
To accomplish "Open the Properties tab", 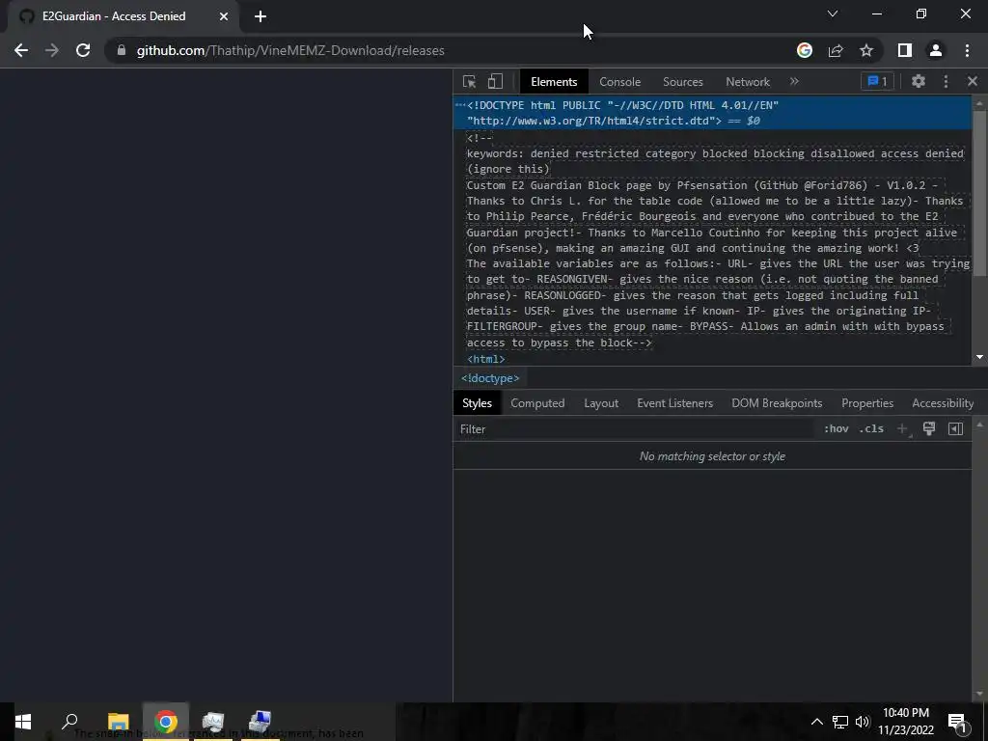I will pos(867,403).
